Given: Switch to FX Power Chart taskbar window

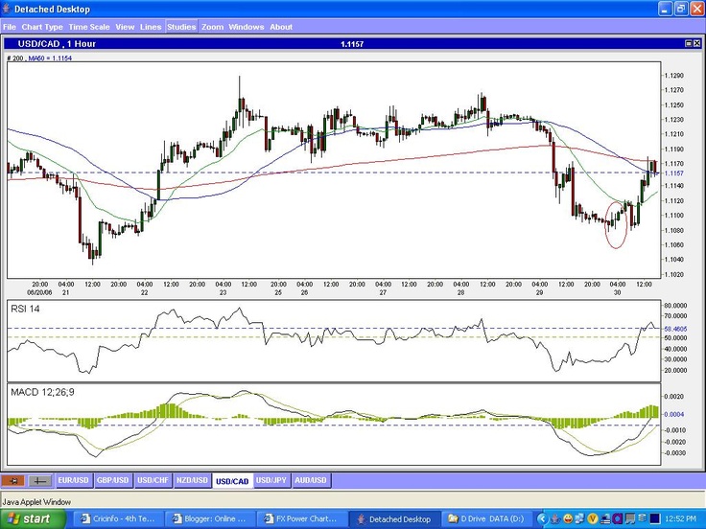Looking at the screenshot, I should (x=301, y=519).
